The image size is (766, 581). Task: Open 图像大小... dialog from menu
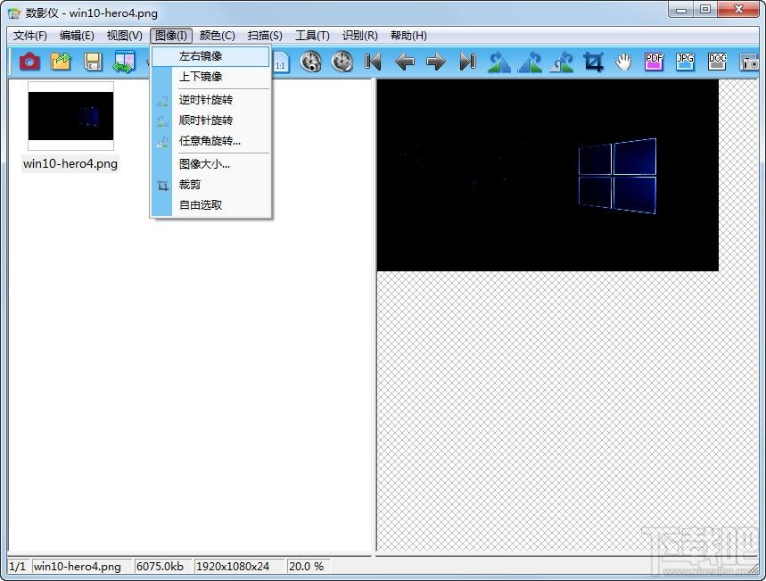click(x=210, y=164)
